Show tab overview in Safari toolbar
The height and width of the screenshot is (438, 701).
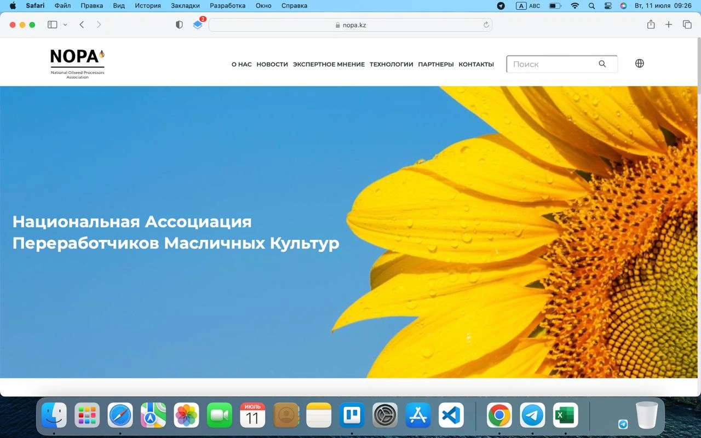(687, 25)
